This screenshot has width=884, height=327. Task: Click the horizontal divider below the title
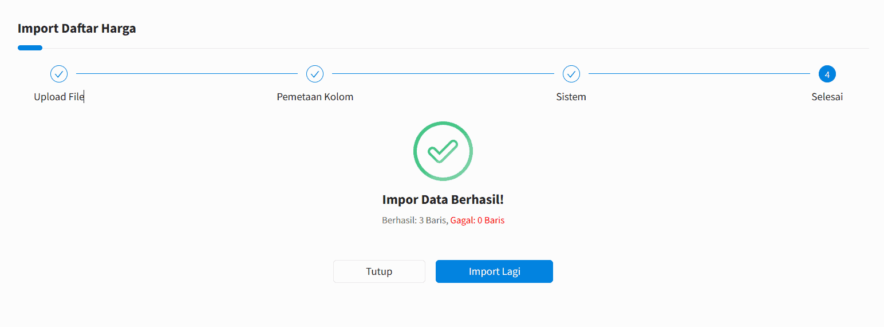click(x=456, y=49)
